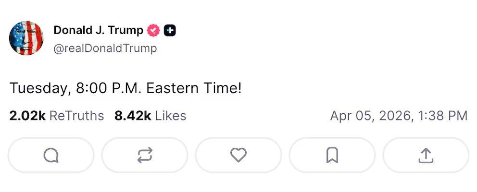Click the 2.02k ReTruth count number
The height and width of the screenshot is (192, 477).
[x=27, y=116]
